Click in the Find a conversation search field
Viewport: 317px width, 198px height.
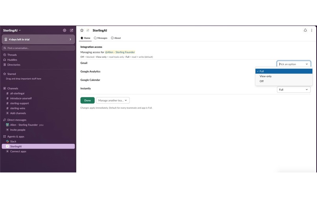coord(38,48)
